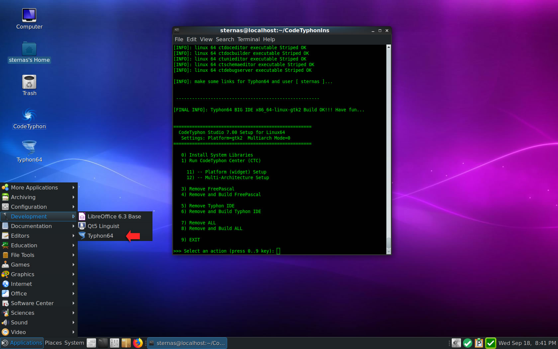The width and height of the screenshot is (558, 349).
Task: Expand More Applications submenu
Action: pyautogui.click(x=39, y=187)
